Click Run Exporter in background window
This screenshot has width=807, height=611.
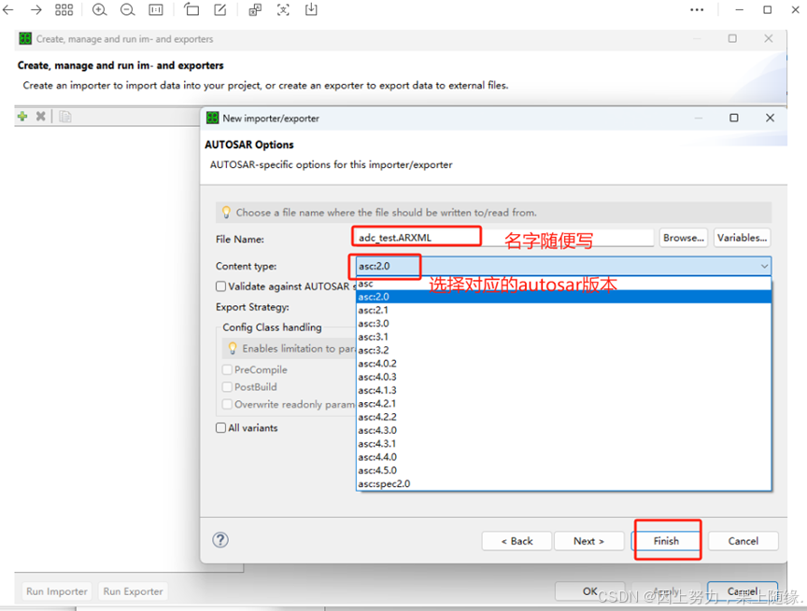tap(133, 591)
